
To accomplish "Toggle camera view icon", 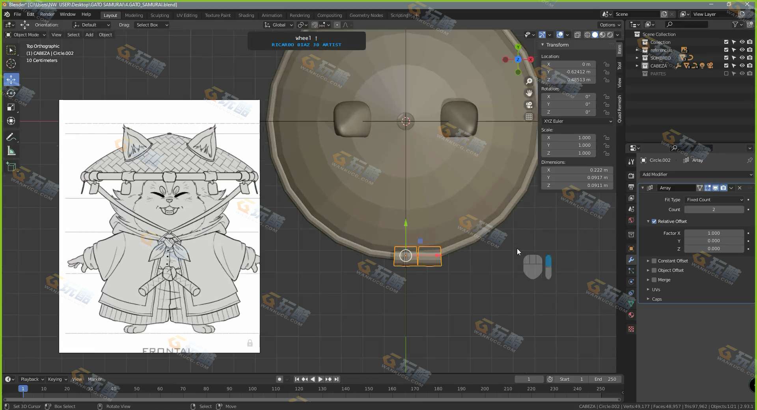I will [x=529, y=105].
